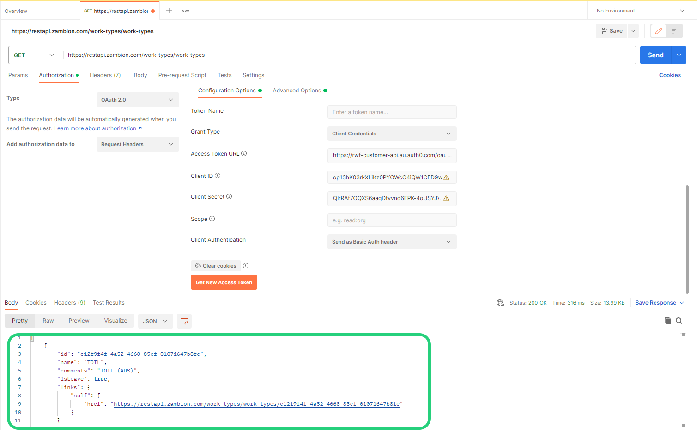Click the info icon next to Clear cookies
The width and height of the screenshot is (697, 433).
[246, 266]
